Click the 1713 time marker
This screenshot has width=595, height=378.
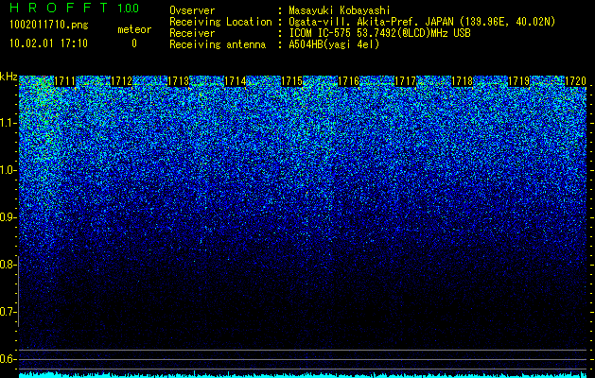click(x=179, y=81)
